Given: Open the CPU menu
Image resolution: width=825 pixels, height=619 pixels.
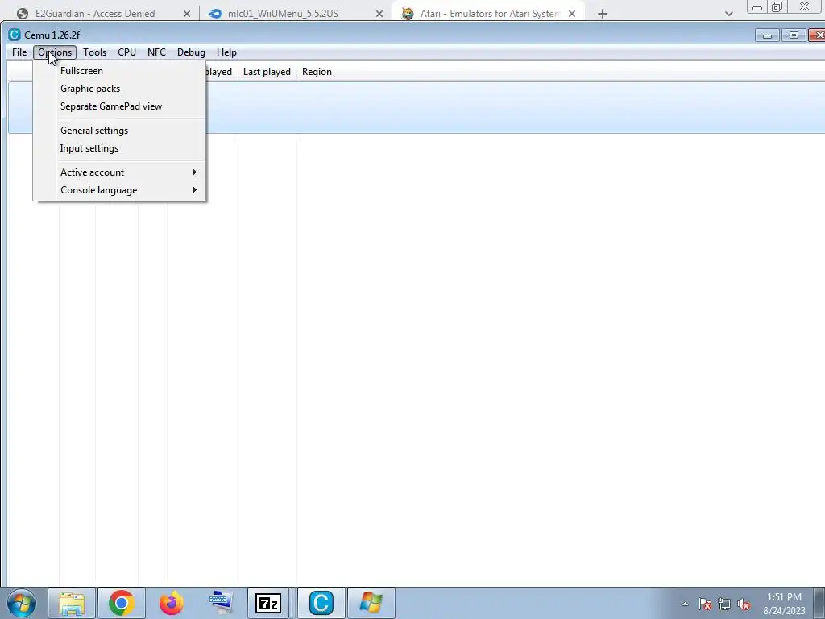Looking at the screenshot, I should point(126,52).
